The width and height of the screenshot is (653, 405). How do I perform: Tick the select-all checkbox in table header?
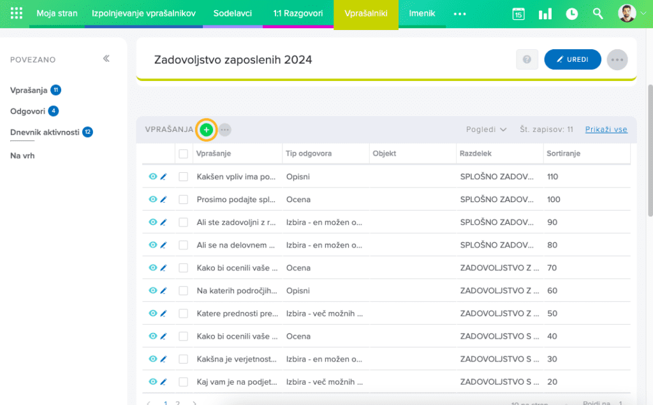click(x=184, y=154)
